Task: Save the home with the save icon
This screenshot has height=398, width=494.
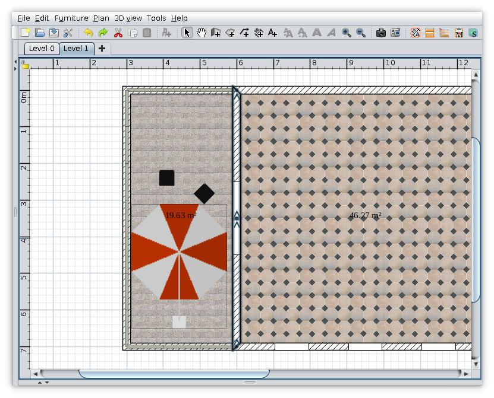Action: 54,33
